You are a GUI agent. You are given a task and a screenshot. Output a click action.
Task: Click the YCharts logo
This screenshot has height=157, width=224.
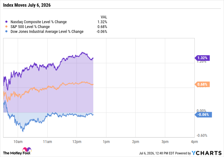207,153
